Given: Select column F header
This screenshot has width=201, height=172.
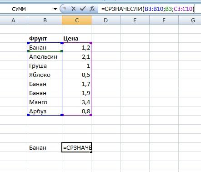Looking at the screenshot, I should click(164, 20).
